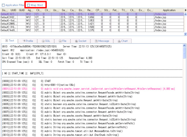This screenshot has width=187, height=137.
Task: Click profile line [0013] CharChunk.toString
Action: click(x=60, y=135)
